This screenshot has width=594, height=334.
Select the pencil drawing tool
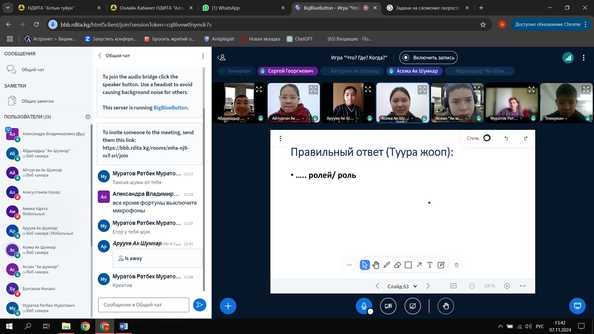(x=387, y=265)
